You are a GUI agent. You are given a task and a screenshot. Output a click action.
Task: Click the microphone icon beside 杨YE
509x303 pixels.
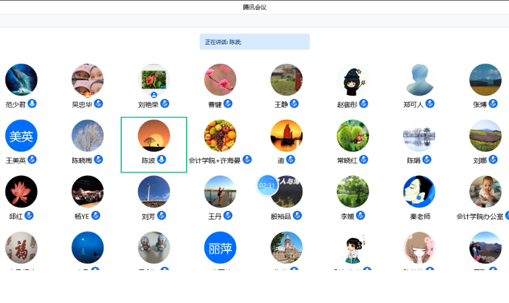(96, 216)
